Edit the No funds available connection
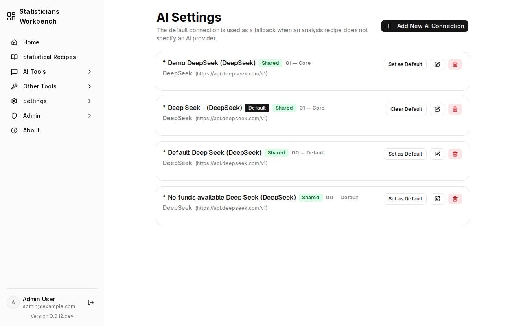The height and width of the screenshot is (326, 521). pos(437,199)
